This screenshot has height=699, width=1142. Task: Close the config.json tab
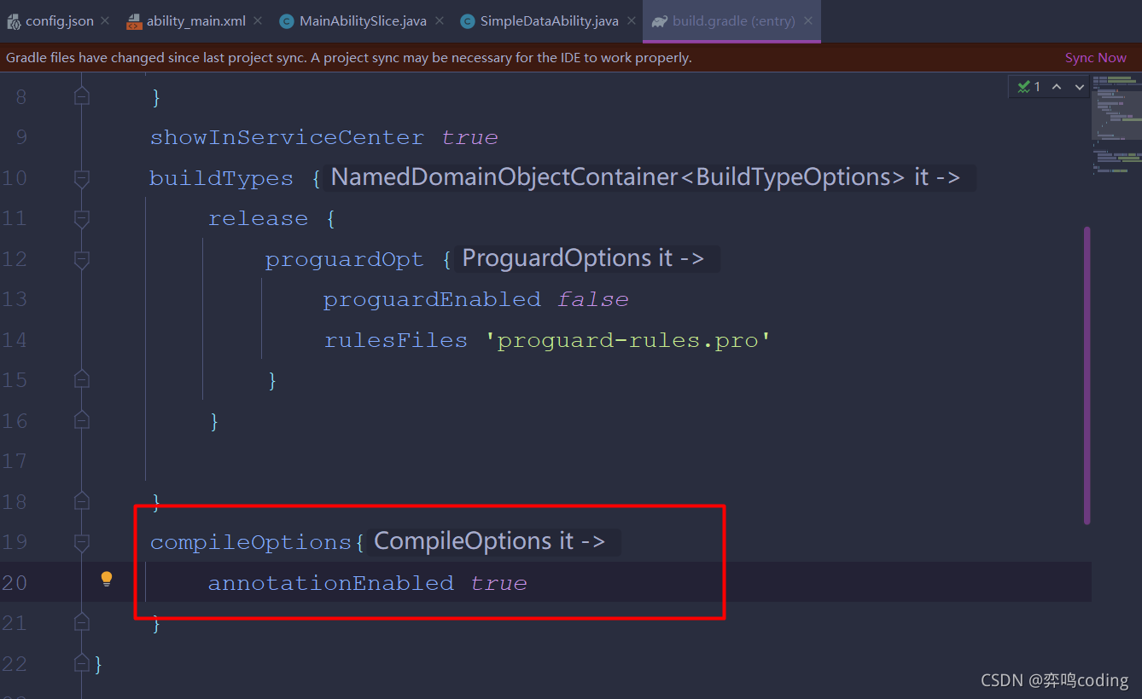click(x=105, y=21)
